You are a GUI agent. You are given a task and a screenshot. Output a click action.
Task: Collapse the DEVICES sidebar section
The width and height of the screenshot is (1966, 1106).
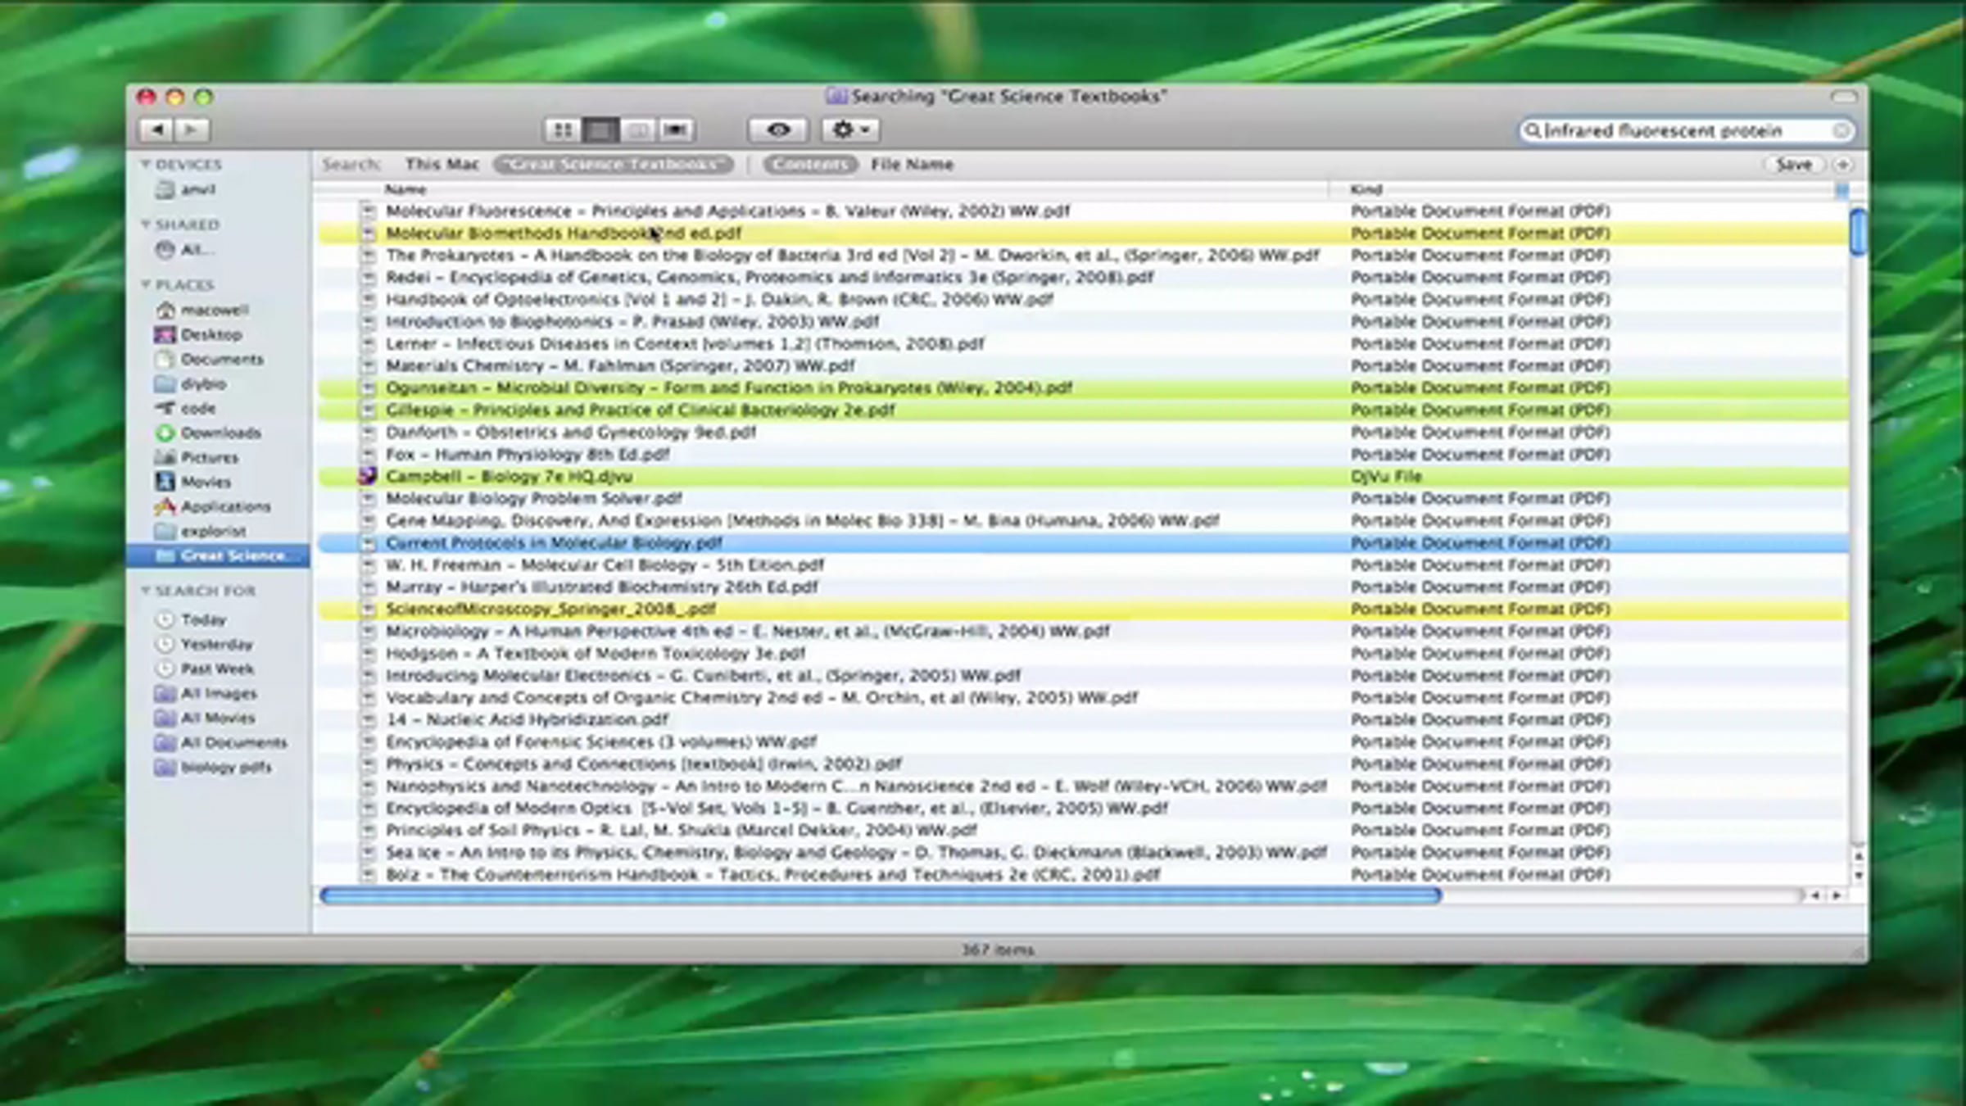[x=146, y=165]
